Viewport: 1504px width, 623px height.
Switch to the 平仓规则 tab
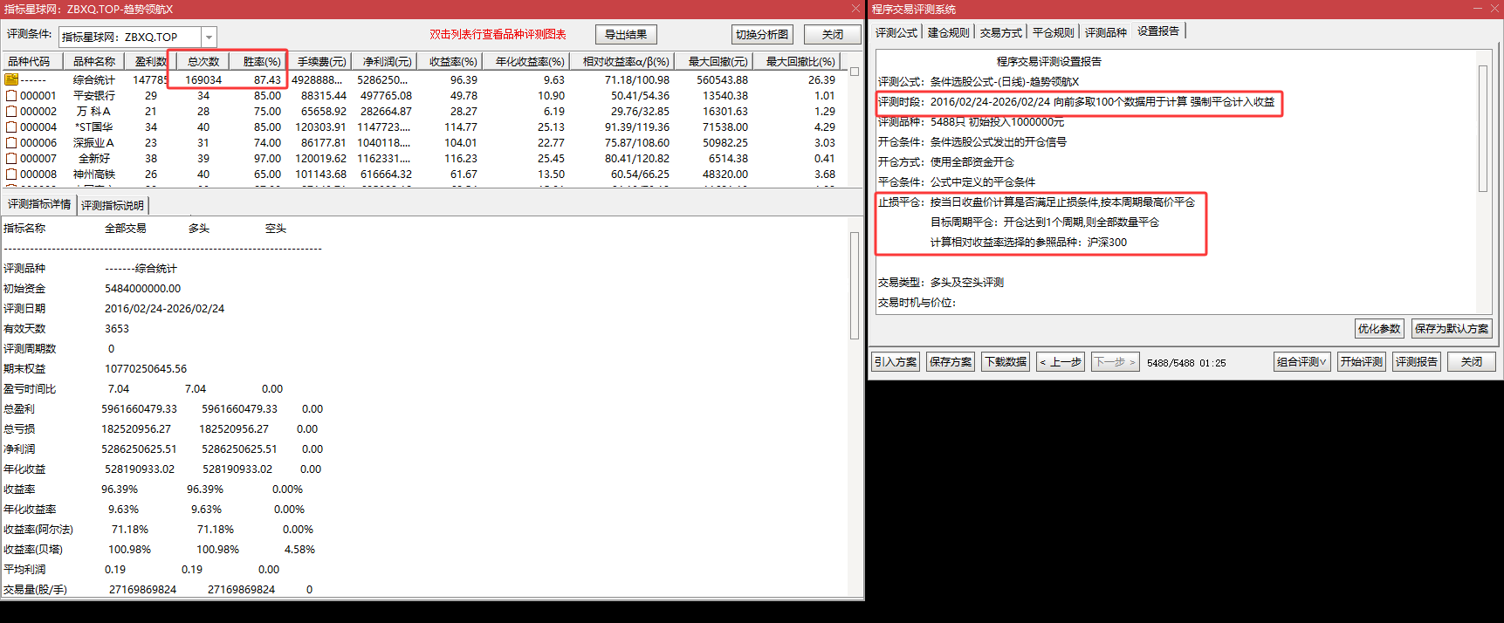coord(1054,32)
